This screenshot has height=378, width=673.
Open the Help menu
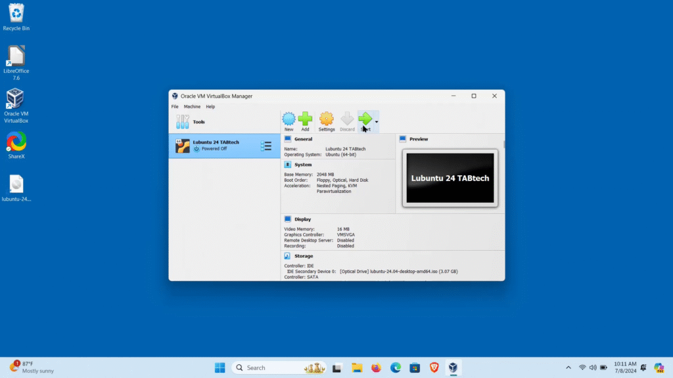pos(210,106)
